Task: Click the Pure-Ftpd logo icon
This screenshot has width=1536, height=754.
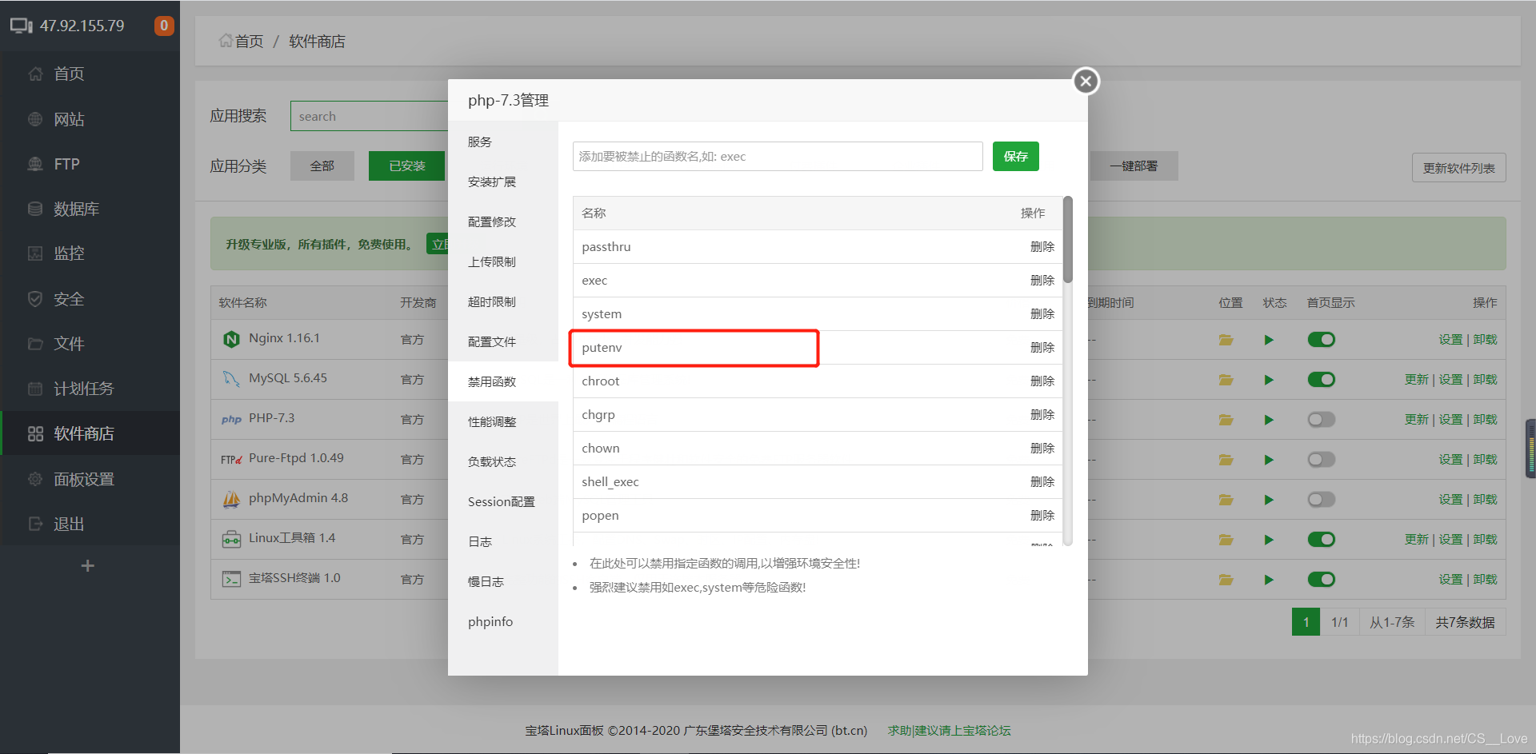Action: pos(231,459)
